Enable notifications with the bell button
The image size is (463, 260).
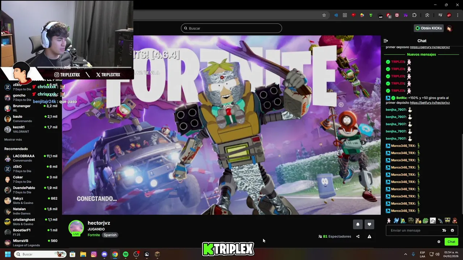pos(358,224)
